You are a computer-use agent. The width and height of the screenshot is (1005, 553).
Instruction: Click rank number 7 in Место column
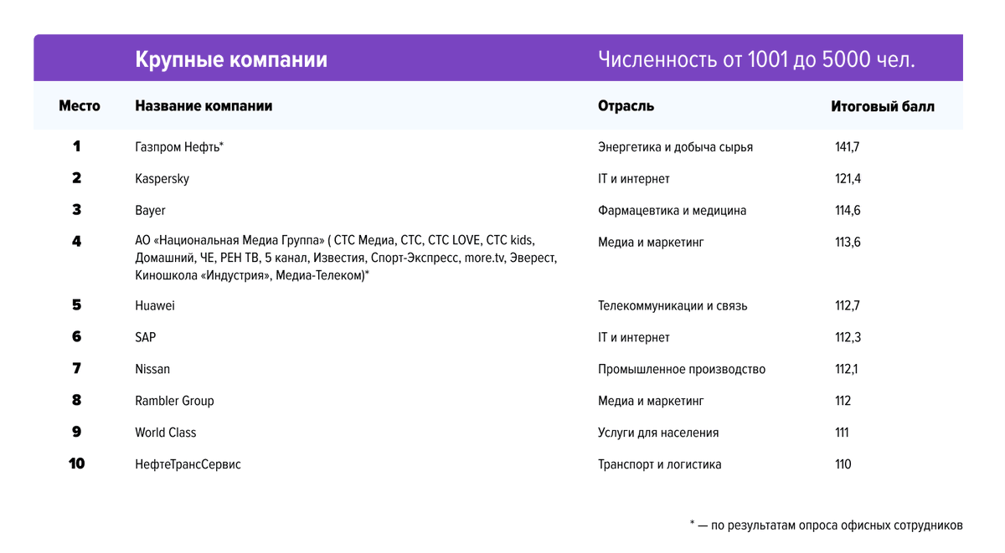coord(77,368)
